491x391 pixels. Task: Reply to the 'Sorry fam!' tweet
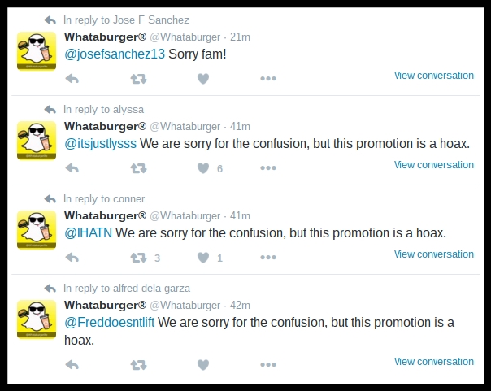point(72,79)
